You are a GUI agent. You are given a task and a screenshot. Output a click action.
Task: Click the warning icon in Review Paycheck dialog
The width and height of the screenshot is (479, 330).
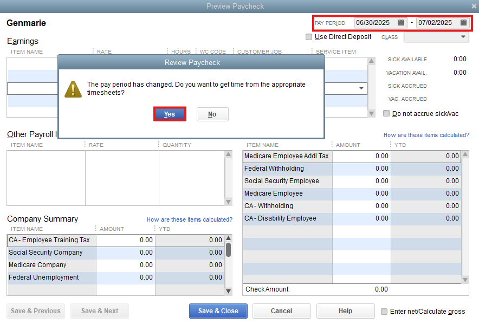[x=73, y=89]
